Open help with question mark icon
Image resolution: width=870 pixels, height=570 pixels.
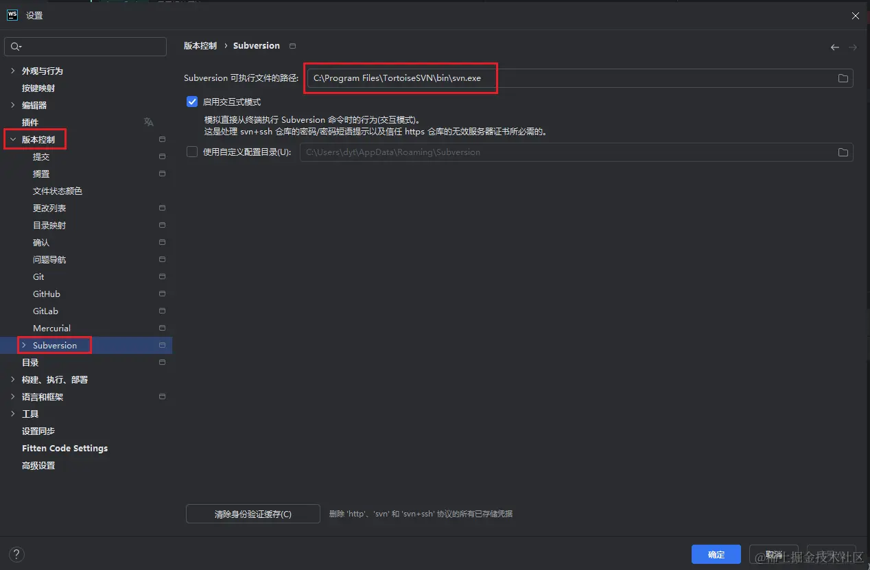click(x=16, y=554)
